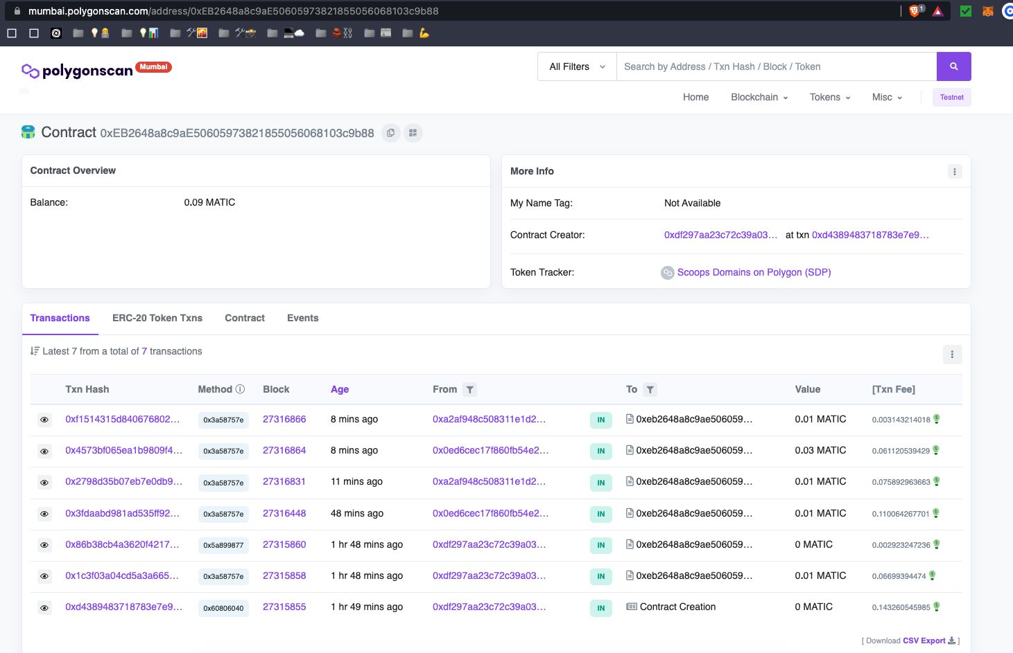Click gas fee bulb on 0.061120539429 row
This screenshot has width=1013, height=653.
936,450
